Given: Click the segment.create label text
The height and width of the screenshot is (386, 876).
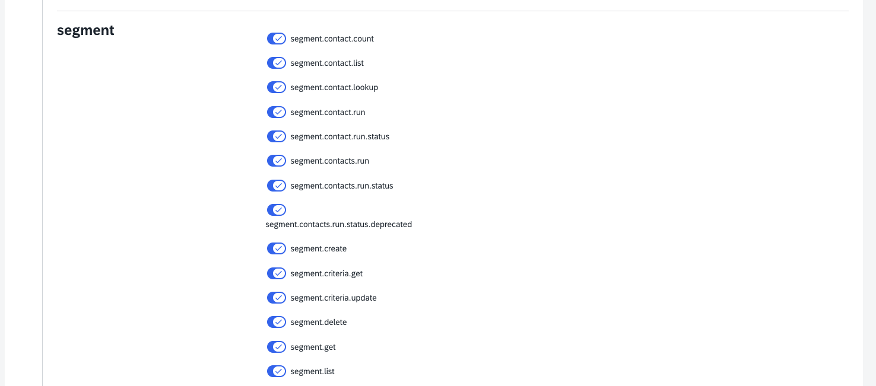Looking at the screenshot, I should 319,248.
